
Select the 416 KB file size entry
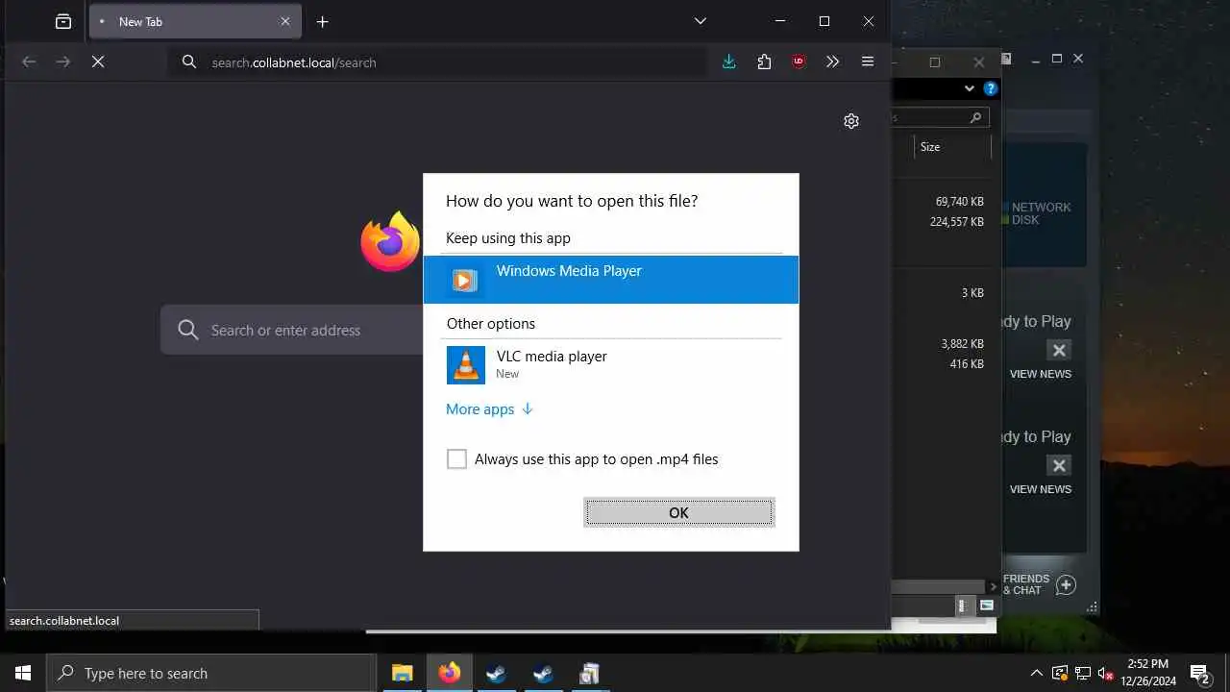tap(967, 364)
